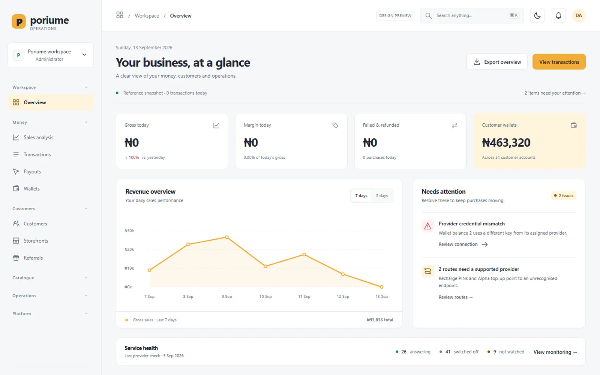This screenshot has width=600, height=375.
Task: Click the Provider credential mismatch warning icon
Action: coord(427,226)
